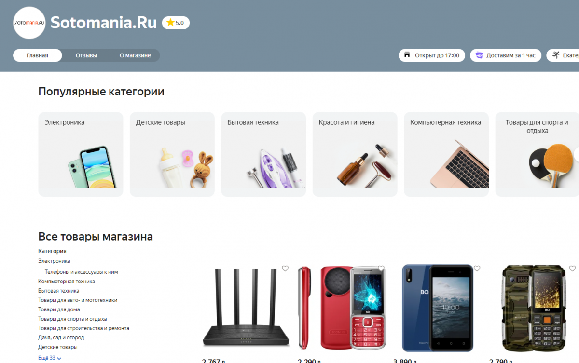The height and width of the screenshot is (363, 579).
Task: Click the delivery icon by Доставим за 1 час
Action: coord(479,55)
